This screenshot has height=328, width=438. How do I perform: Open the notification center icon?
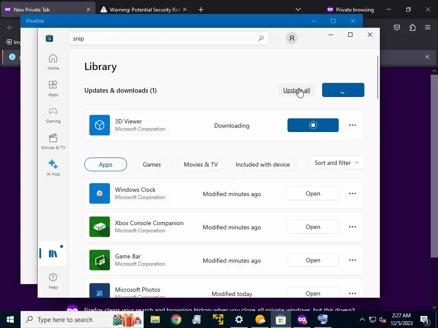coord(425,319)
